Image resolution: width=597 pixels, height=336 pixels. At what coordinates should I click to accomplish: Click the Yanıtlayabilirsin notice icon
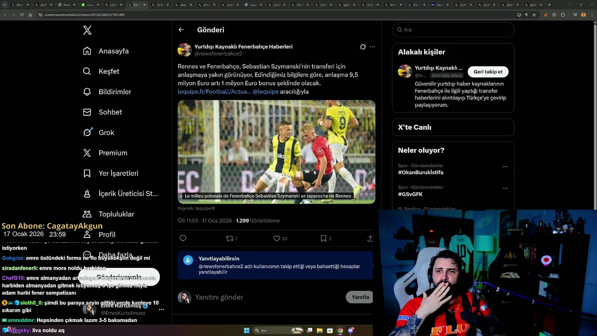[188, 260]
